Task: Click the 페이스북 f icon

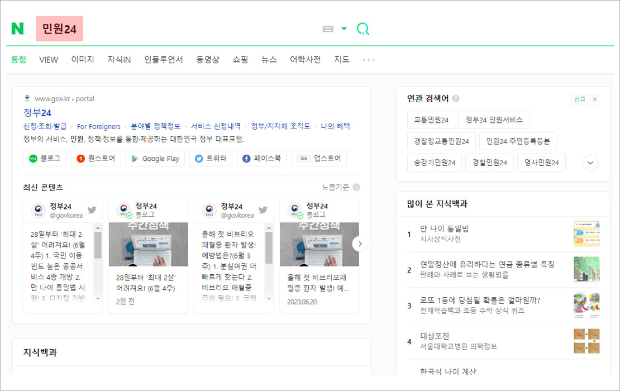Action: (246, 159)
